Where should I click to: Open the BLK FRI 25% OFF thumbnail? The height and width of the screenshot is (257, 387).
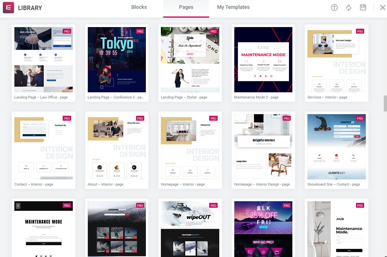pyautogui.click(x=263, y=229)
